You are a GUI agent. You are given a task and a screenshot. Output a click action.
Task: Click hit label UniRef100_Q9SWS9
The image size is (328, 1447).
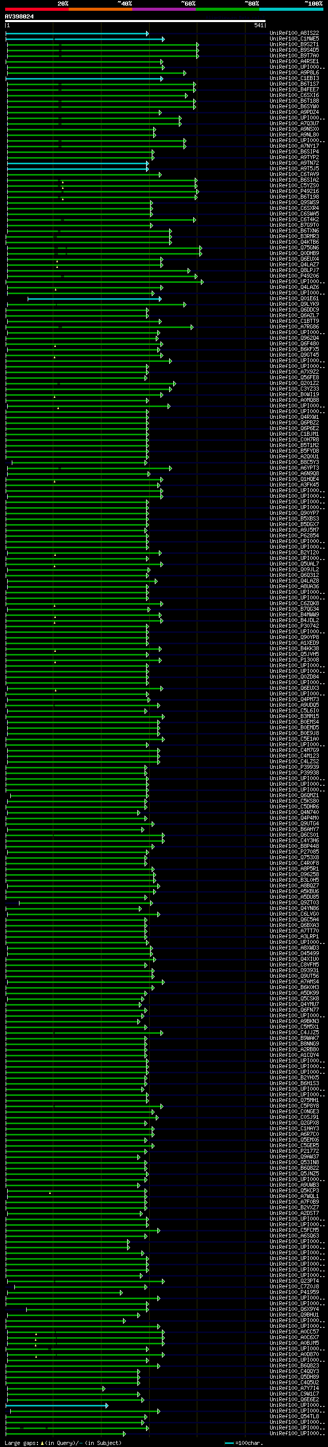point(294,202)
